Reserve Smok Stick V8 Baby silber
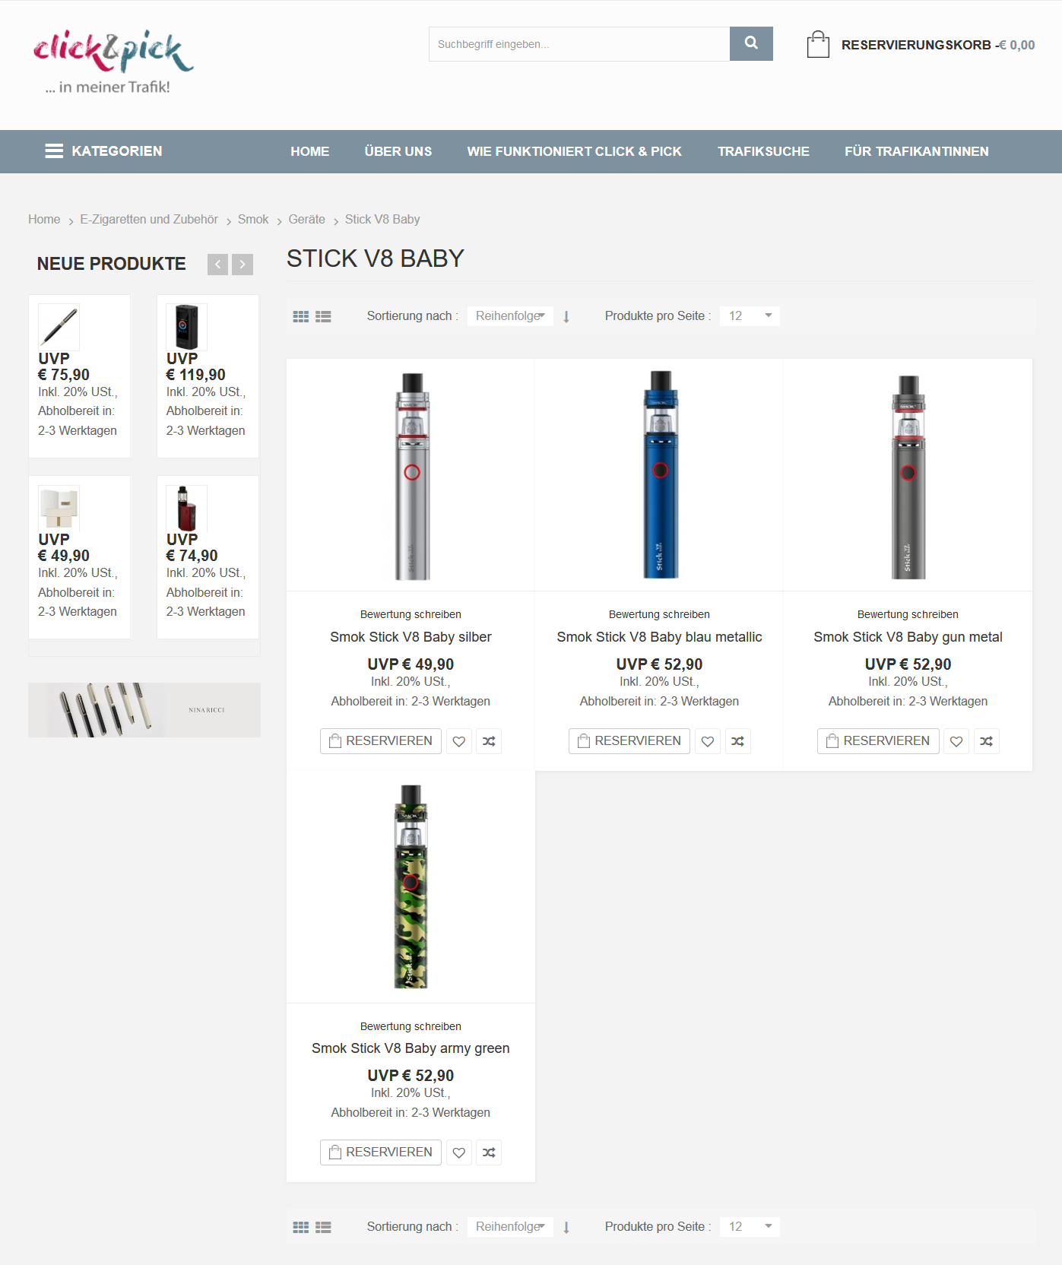Image resolution: width=1062 pixels, height=1265 pixels. click(x=381, y=741)
